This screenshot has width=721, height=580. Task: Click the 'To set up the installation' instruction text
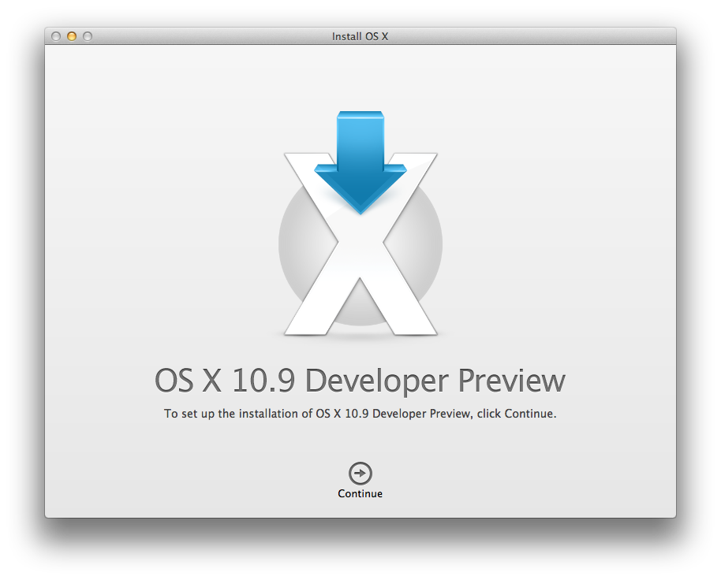point(360,414)
